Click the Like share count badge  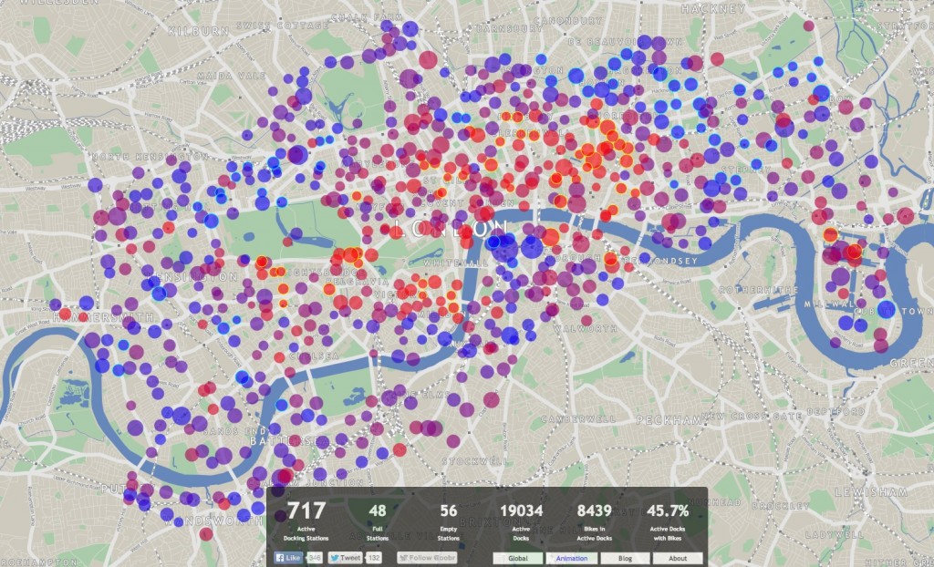click(x=316, y=556)
